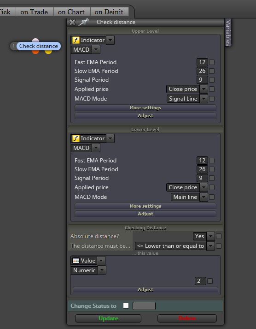The width and height of the screenshot is (256, 329).
Task: Click the red Delete button
Action: [x=187, y=318]
